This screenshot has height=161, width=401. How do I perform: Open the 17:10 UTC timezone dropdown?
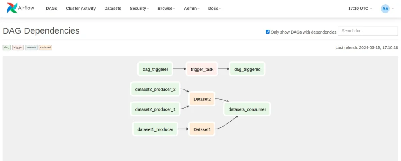click(x=360, y=9)
